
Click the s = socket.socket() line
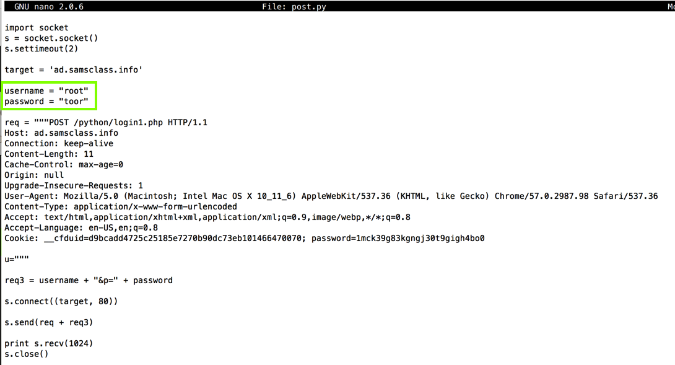tap(51, 38)
